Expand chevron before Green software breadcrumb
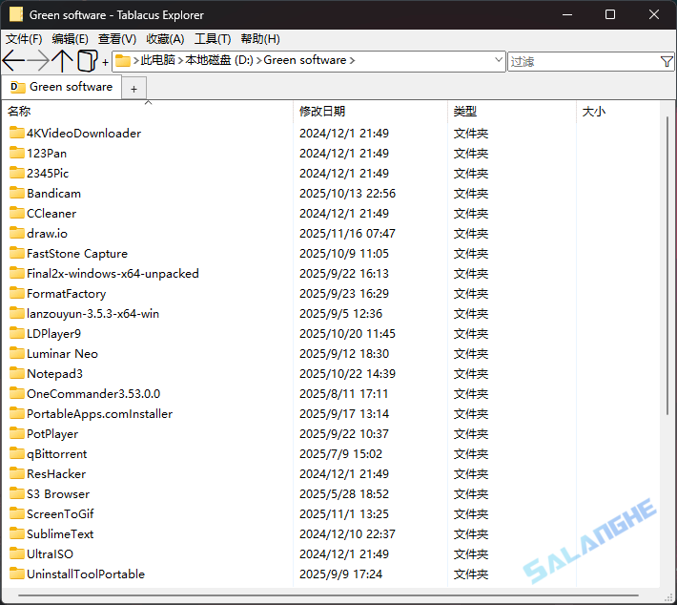 click(258, 60)
